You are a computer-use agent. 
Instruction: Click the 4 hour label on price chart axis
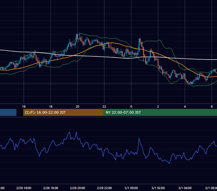pos(185,106)
